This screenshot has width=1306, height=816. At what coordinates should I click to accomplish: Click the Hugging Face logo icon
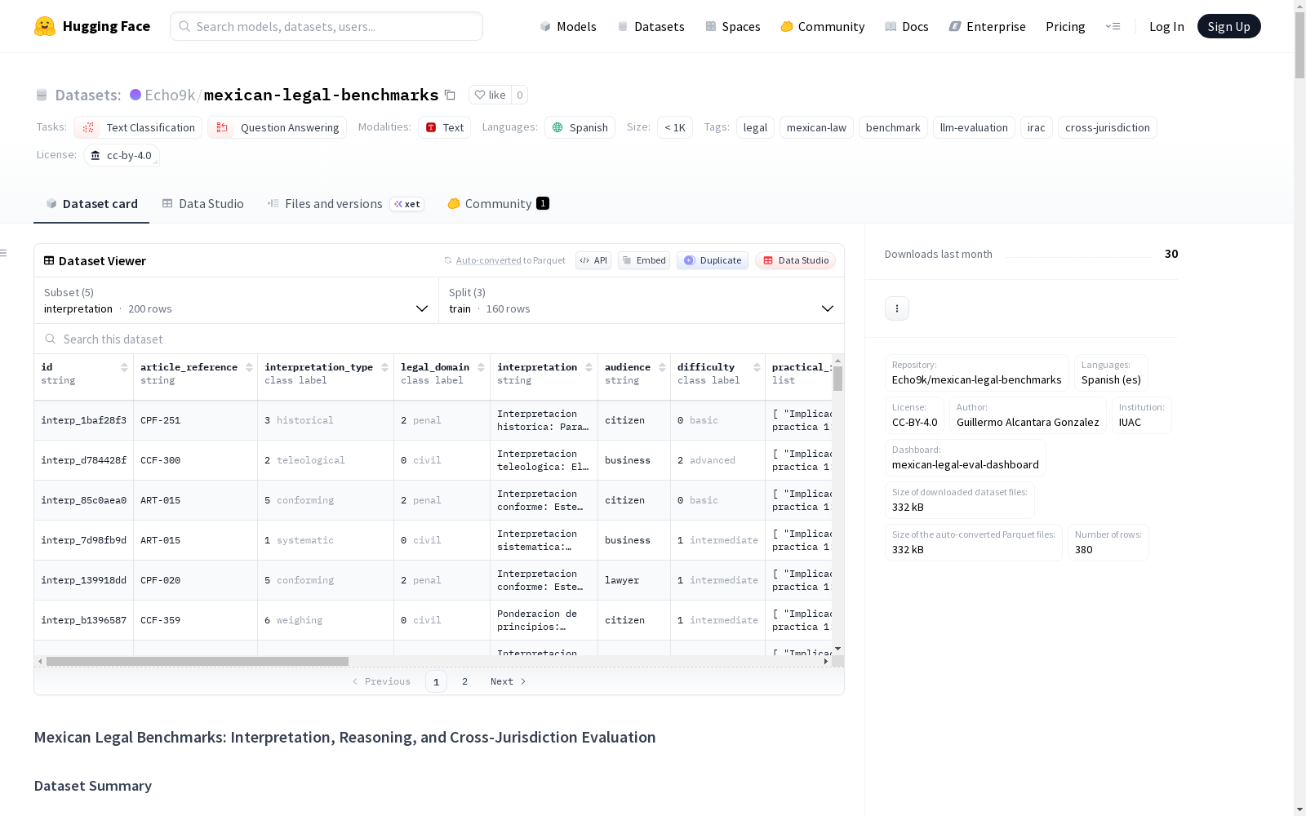pyautogui.click(x=45, y=26)
